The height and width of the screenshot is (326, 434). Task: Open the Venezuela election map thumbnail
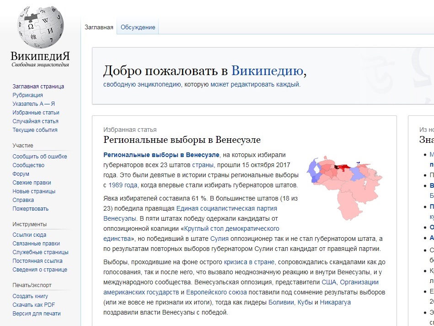pos(344,188)
